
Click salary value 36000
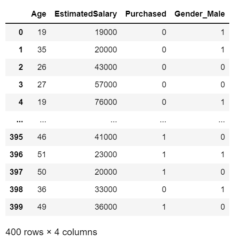click(106, 207)
